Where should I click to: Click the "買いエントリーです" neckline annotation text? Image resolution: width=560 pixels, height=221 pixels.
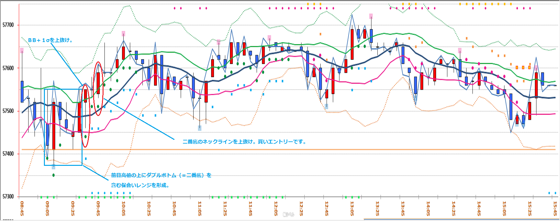click(x=244, y=142)
